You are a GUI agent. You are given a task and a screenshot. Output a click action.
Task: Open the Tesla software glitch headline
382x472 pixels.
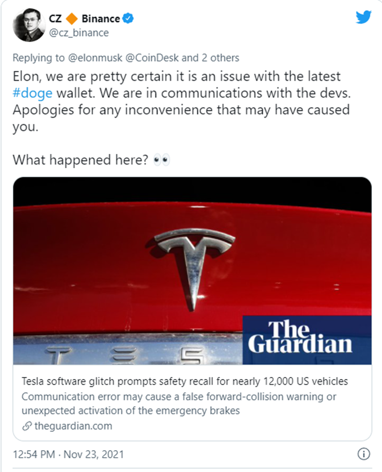pyautogui.click(x=185, y=382)
